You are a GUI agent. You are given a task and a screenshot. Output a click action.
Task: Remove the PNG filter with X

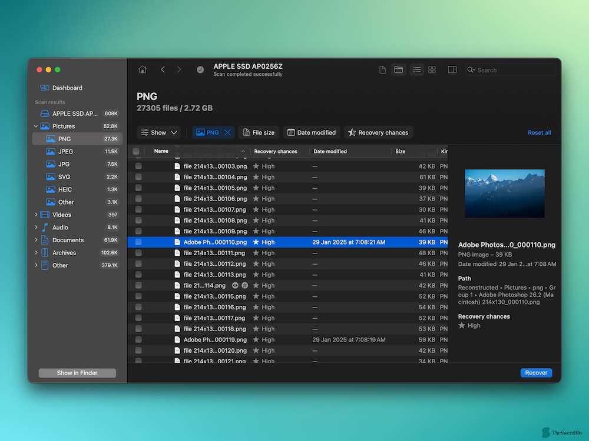click(x=228, y=133)
